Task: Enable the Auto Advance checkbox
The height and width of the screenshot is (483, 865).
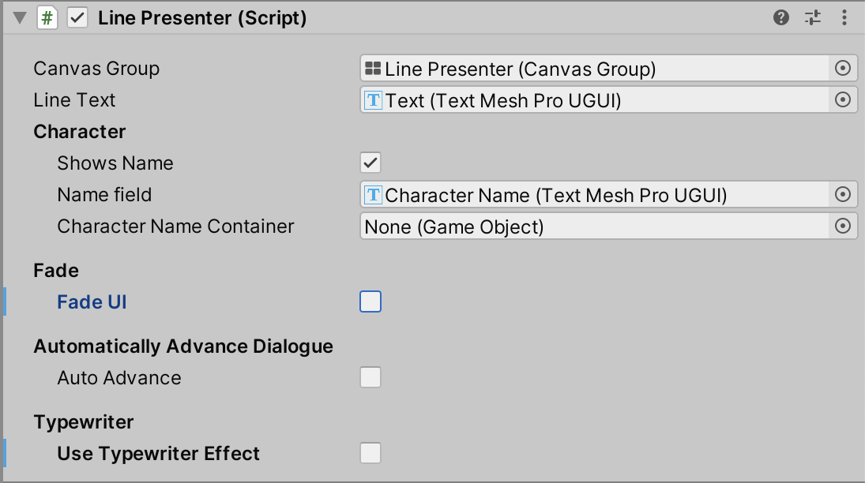Action: [x=370, y=378]
